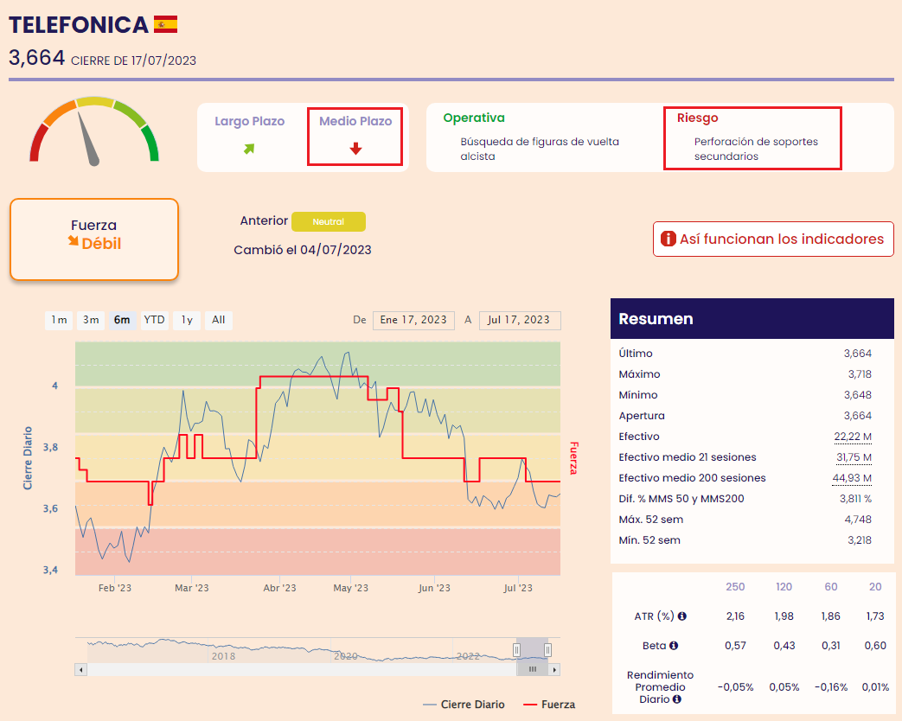Click 'Perforación de soportes secundarios' text
The width and height of the screenshot is (902, 721).
click(756, 149)
